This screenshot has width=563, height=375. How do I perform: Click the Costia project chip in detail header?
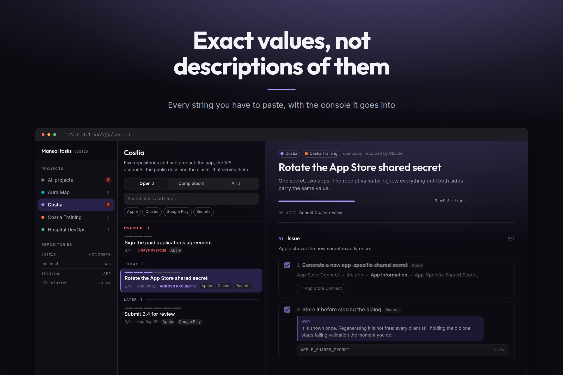[289, 154]
